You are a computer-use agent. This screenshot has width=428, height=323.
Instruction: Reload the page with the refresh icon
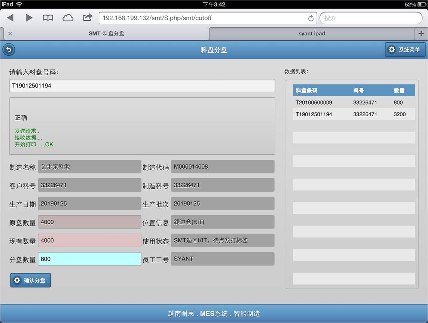(311, 18)
